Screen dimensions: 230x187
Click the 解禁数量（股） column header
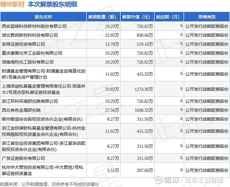tap(103, 17)
